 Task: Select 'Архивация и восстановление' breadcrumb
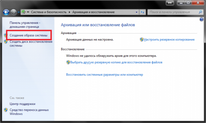tap(94, 12)
